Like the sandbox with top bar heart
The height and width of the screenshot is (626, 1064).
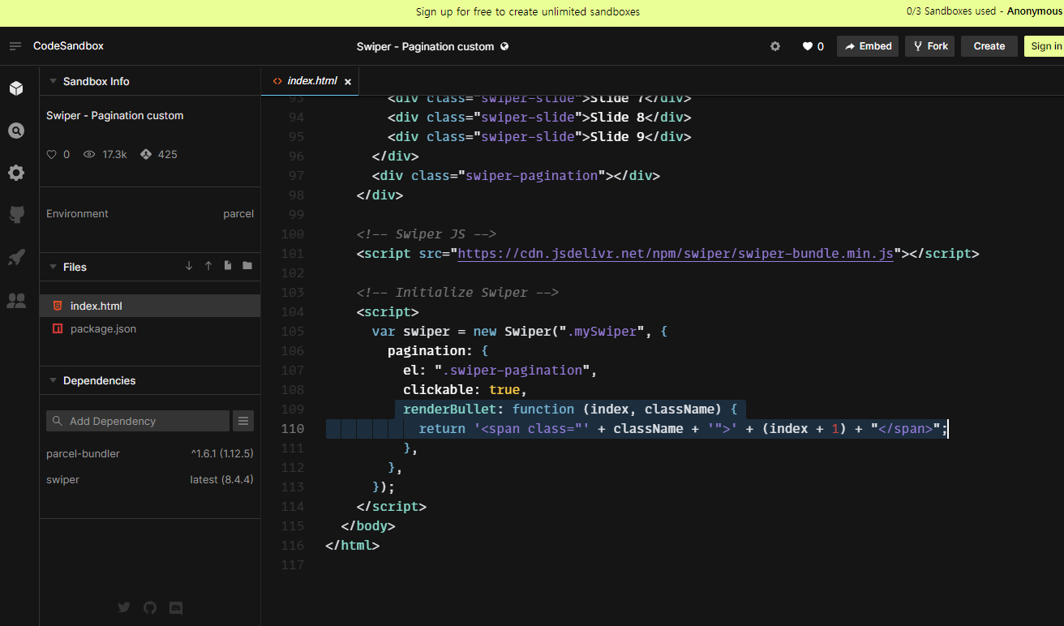pyautogui.click(x=808, y=46)
